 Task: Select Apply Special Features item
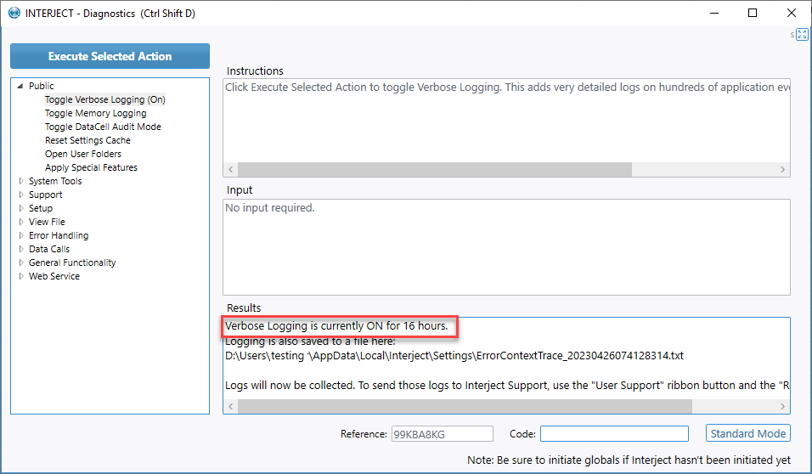(91, 167)
